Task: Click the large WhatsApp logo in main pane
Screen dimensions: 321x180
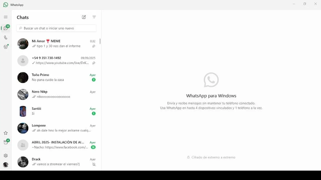Action: (x=211, y=80)
